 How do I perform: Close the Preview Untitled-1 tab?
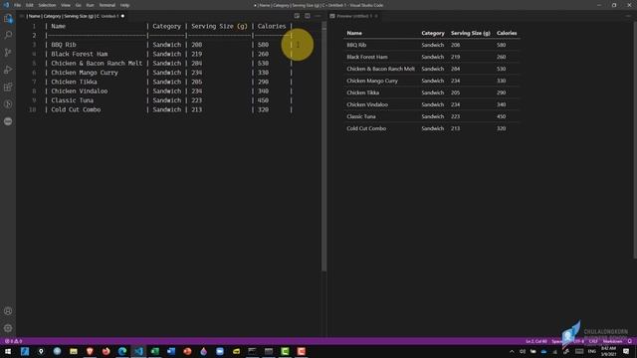tap(376, 16)
